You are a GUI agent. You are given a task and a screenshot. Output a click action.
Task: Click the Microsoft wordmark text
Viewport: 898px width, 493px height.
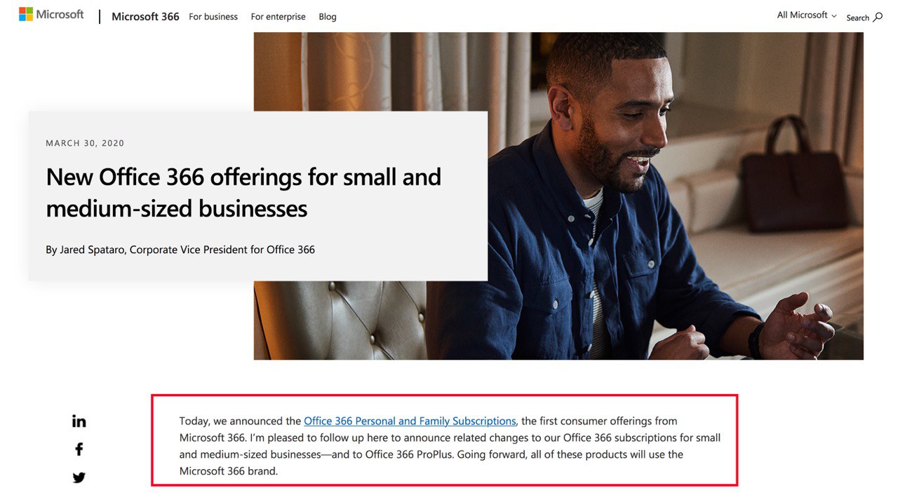pyautogui.click(x=60, y=15)
